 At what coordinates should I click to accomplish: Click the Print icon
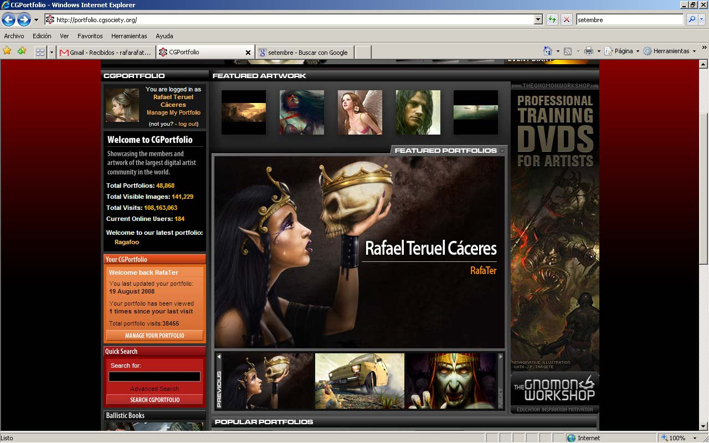(x=589, y=51)
